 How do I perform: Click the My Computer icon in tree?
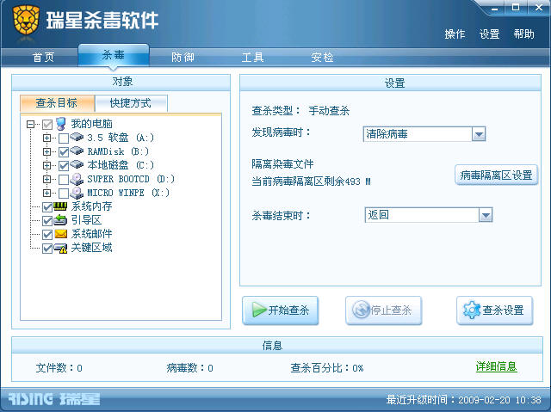coord(61,124)
